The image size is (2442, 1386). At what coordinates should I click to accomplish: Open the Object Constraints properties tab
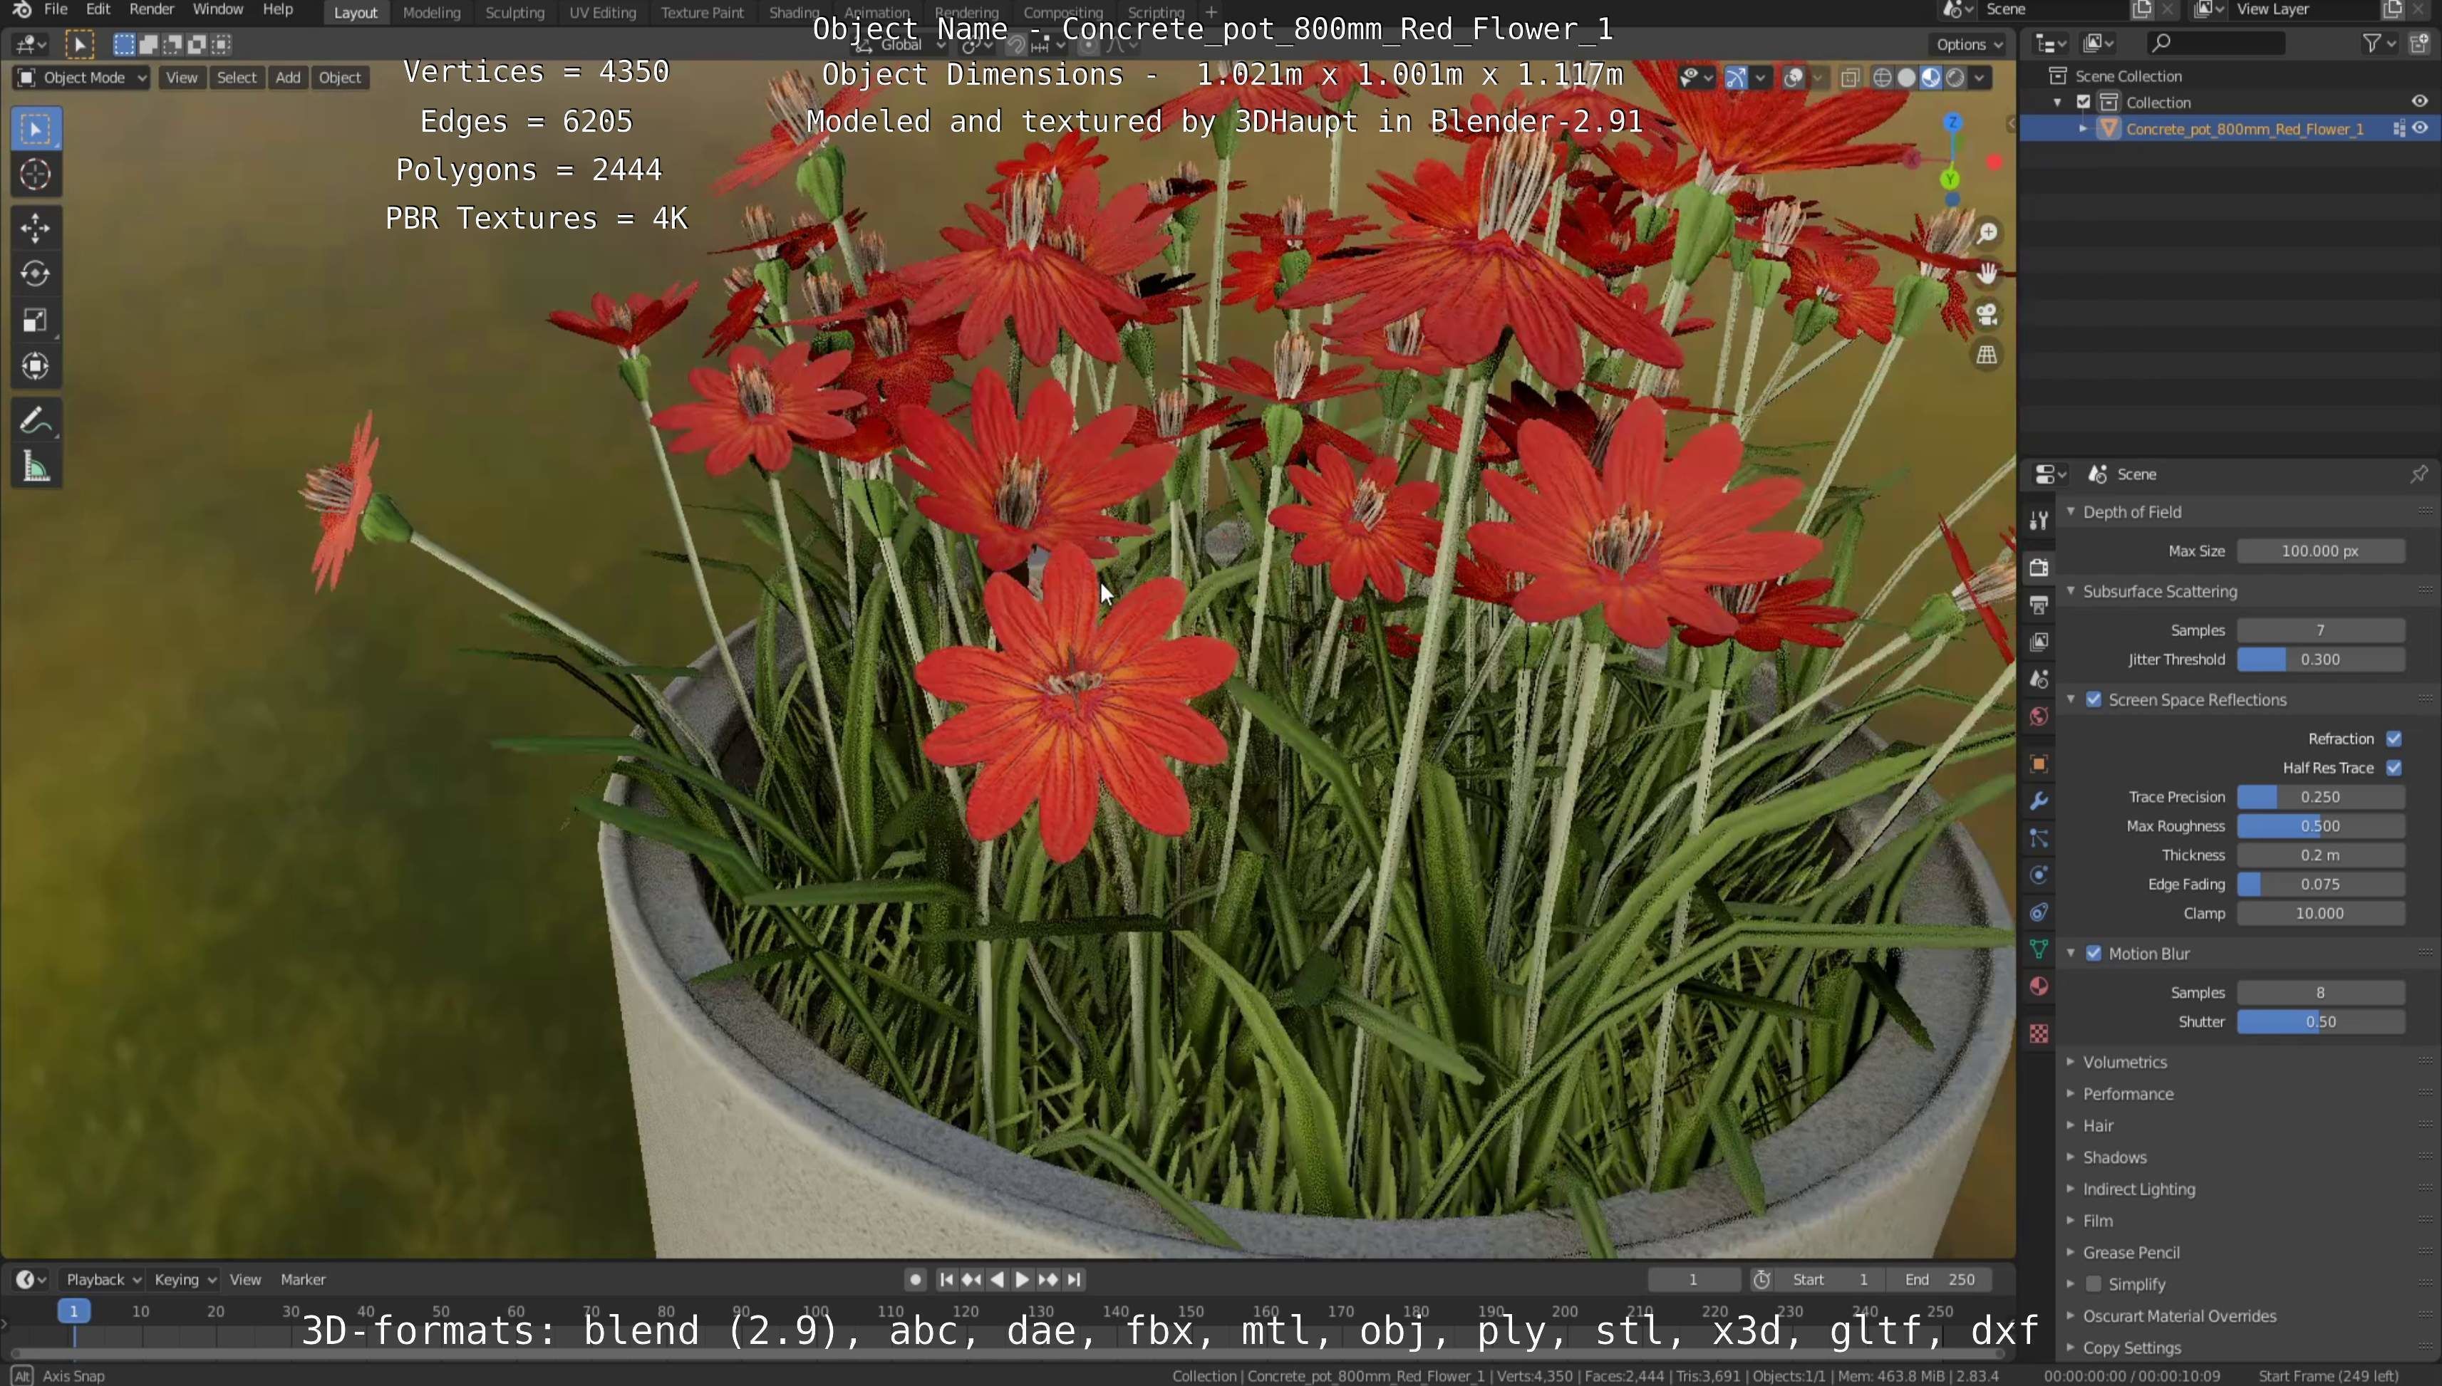[2038, 912]
